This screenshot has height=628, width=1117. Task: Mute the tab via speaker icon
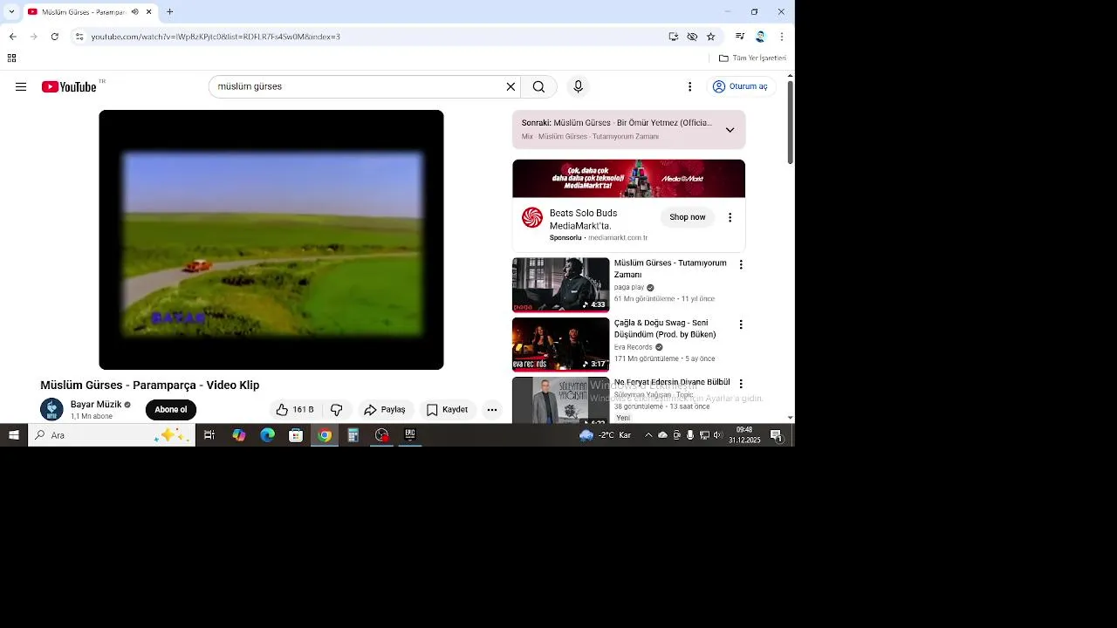coord(135,12)
